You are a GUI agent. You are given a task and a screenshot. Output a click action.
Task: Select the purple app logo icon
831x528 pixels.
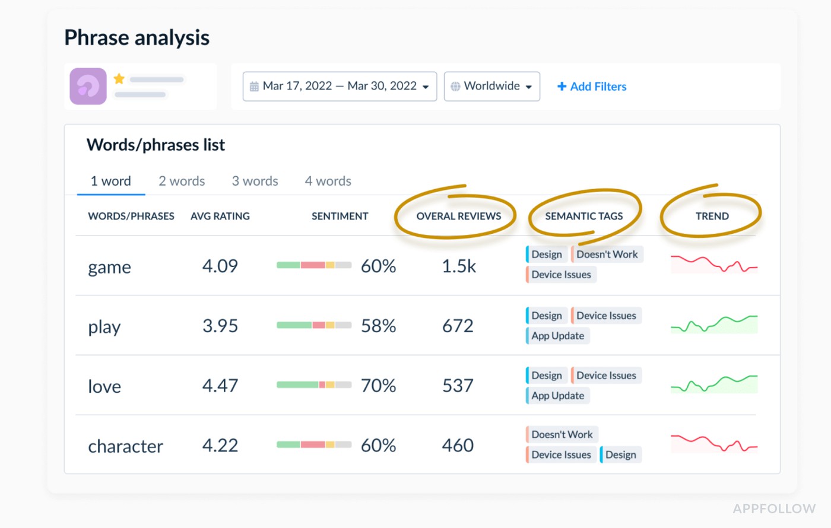87,87
